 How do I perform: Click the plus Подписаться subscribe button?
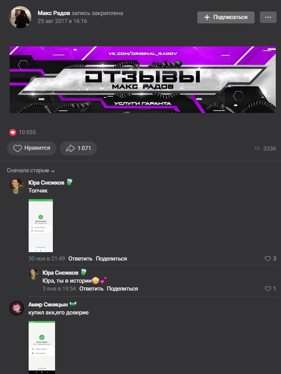226,17
